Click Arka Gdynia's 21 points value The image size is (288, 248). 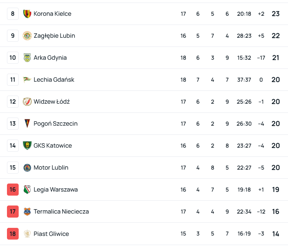(x=276, y=58)
